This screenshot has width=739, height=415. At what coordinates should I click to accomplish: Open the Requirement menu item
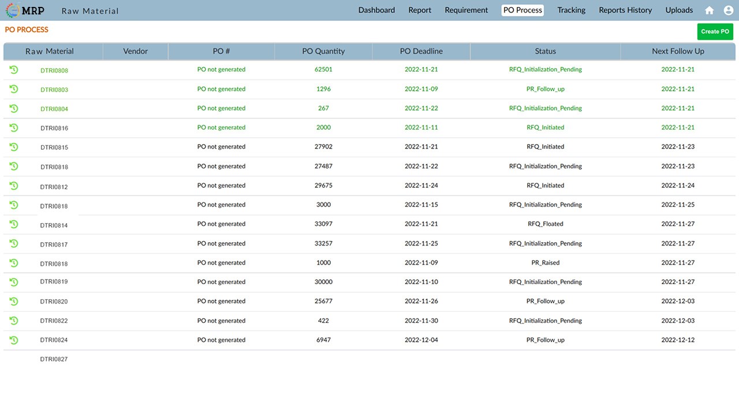466,10
